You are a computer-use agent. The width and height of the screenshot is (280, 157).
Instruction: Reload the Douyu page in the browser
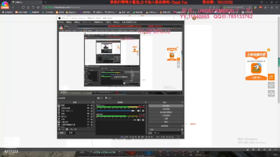23,7
